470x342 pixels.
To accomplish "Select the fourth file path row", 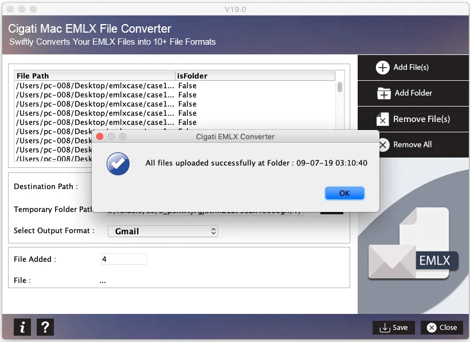I will [175, 113].
